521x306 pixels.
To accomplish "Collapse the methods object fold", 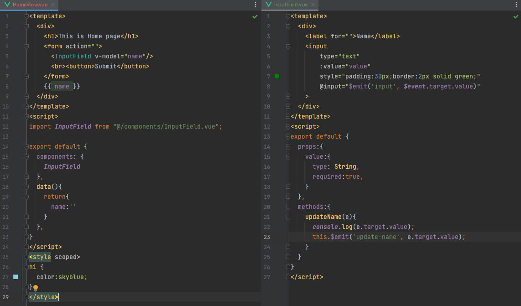I will (x=288, y=207).
